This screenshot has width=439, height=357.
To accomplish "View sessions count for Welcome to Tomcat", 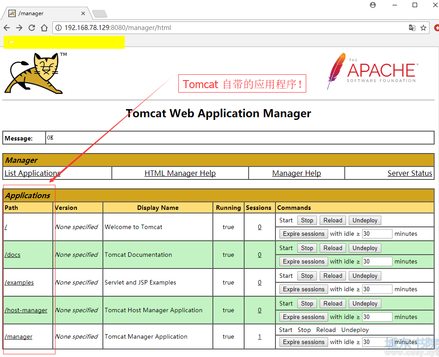I will tap(260, 227).
